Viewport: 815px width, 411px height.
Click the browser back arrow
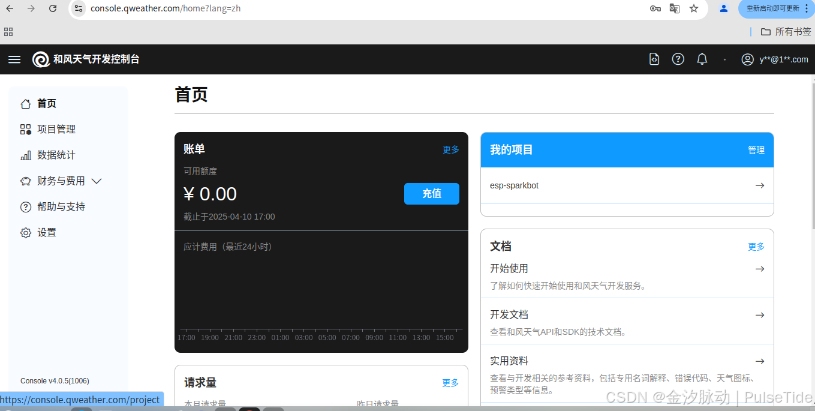10,8
